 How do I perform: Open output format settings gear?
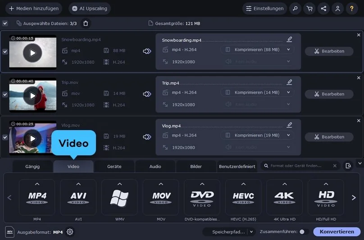click(x=70, y=231)
